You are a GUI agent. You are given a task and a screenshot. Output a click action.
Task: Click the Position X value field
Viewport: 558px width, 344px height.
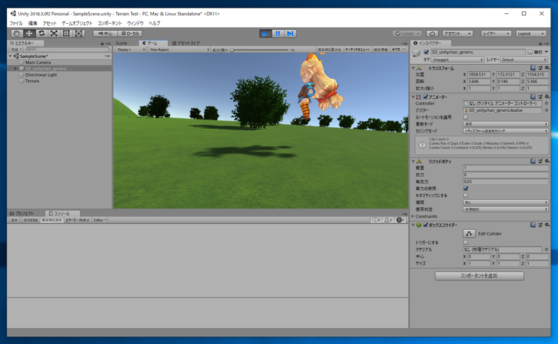tap(478, 75)
